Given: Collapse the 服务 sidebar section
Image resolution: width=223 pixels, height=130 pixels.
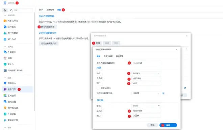Looking at the screenshot, I should coord(5,128).
